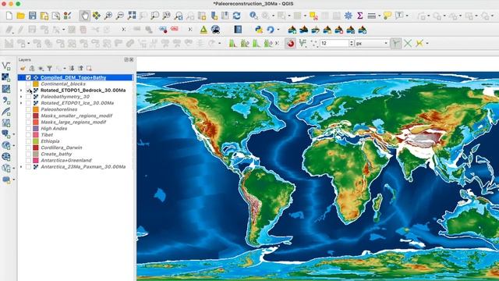The width and height of the screenshot is (499, 281).
Task: Undock the Layers panel float button
Action: tap(126, 59)
